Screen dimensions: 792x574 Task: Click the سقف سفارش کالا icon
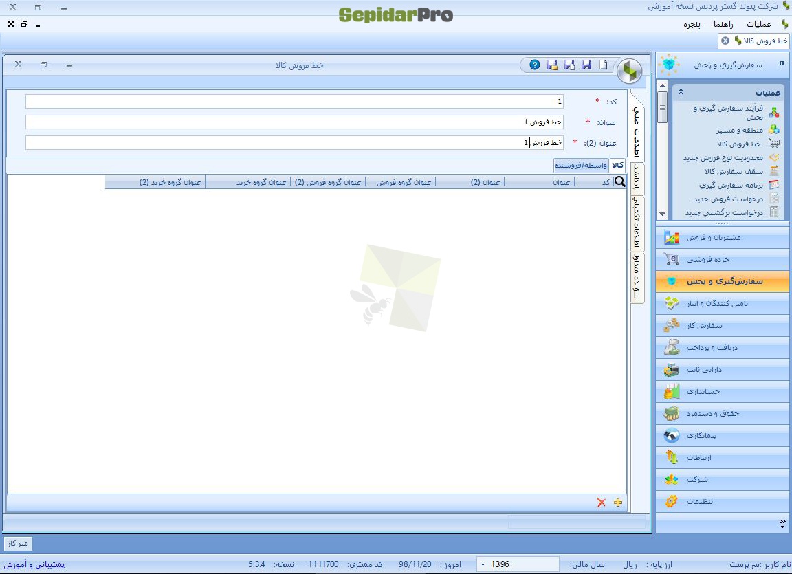point(774,171)
